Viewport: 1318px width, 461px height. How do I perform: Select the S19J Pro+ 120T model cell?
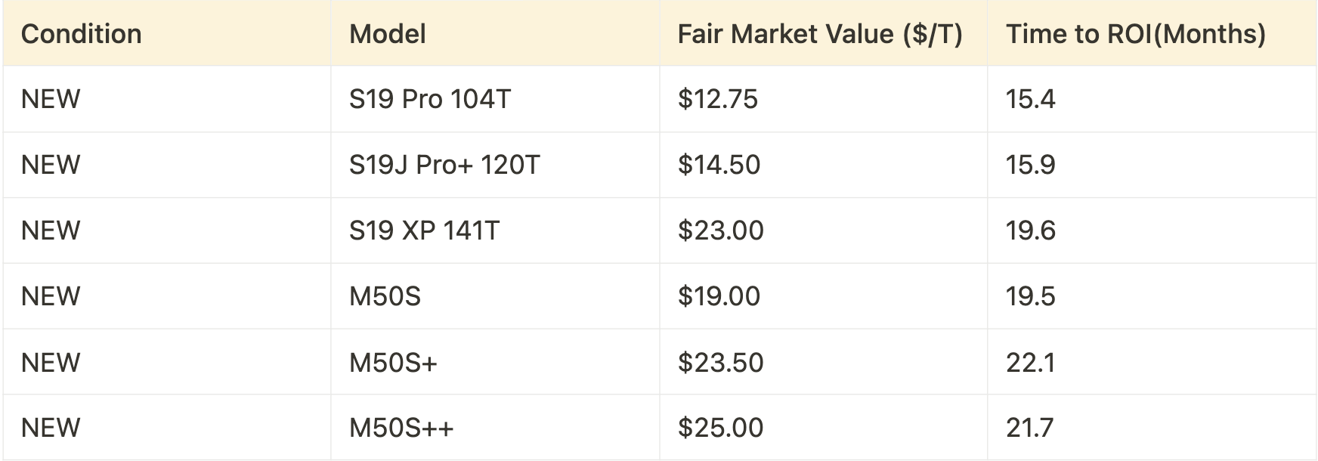pyautogui.click(x=495, y=165)
